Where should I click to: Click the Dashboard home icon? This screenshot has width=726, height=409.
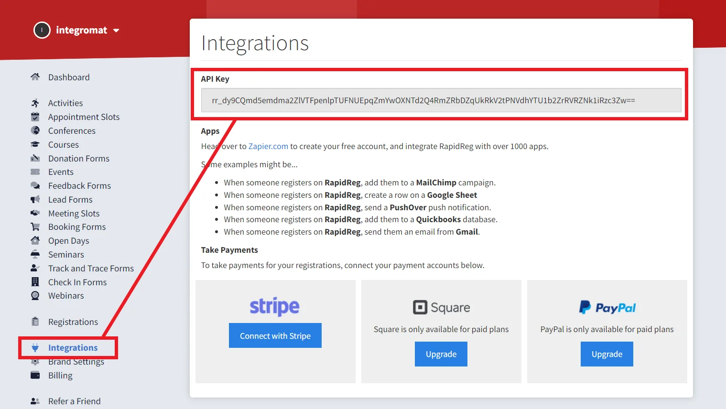tap(35, 77)
